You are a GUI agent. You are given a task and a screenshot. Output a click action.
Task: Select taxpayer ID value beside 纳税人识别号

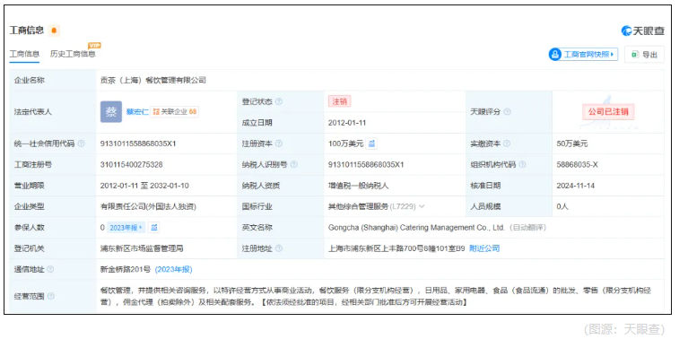[366, 164]
